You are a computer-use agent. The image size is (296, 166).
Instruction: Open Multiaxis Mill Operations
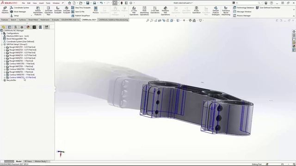tap(166, 11)
